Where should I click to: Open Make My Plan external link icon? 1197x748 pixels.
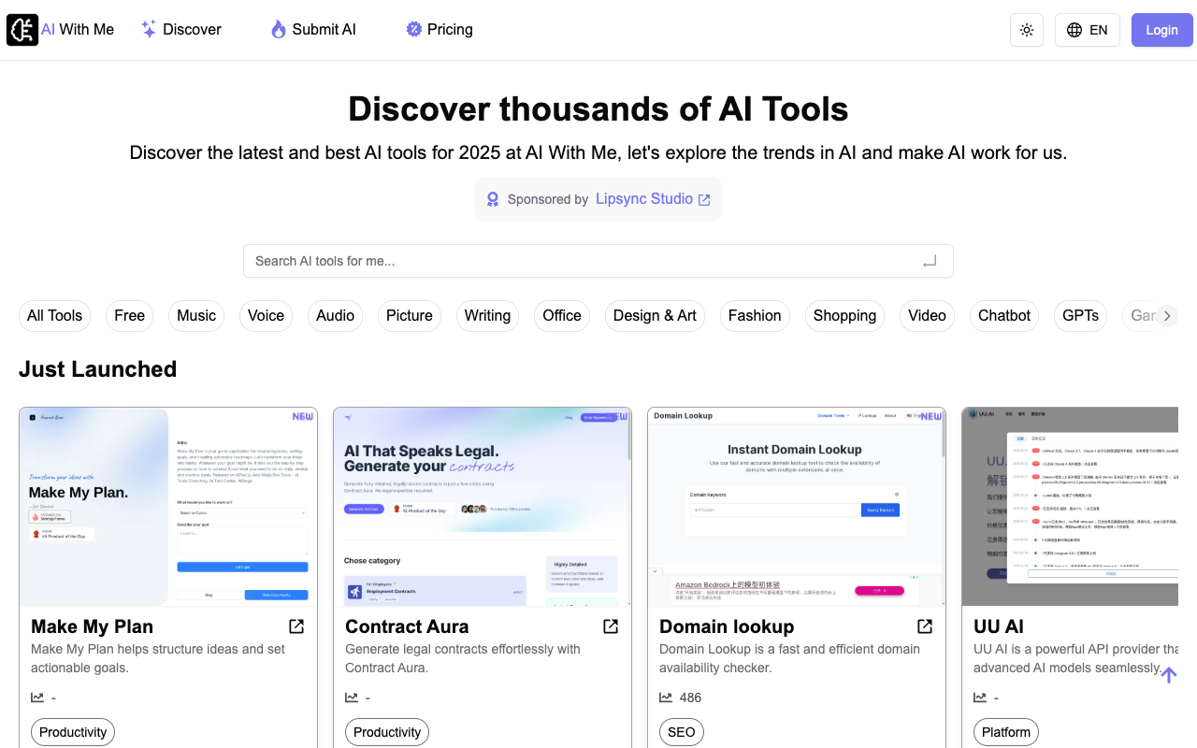[296, 626]
